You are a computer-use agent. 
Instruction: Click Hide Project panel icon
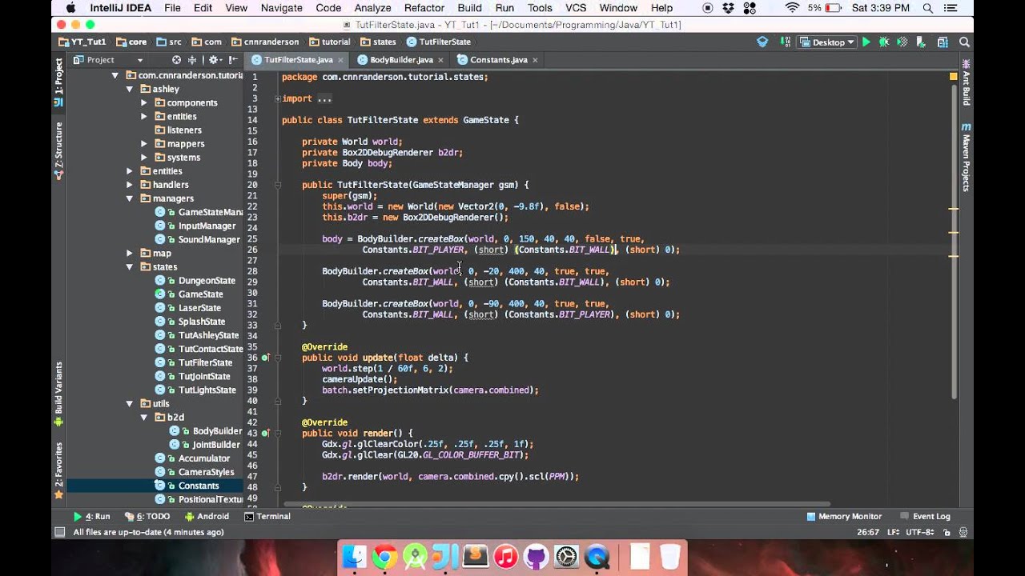coord(233,60)
